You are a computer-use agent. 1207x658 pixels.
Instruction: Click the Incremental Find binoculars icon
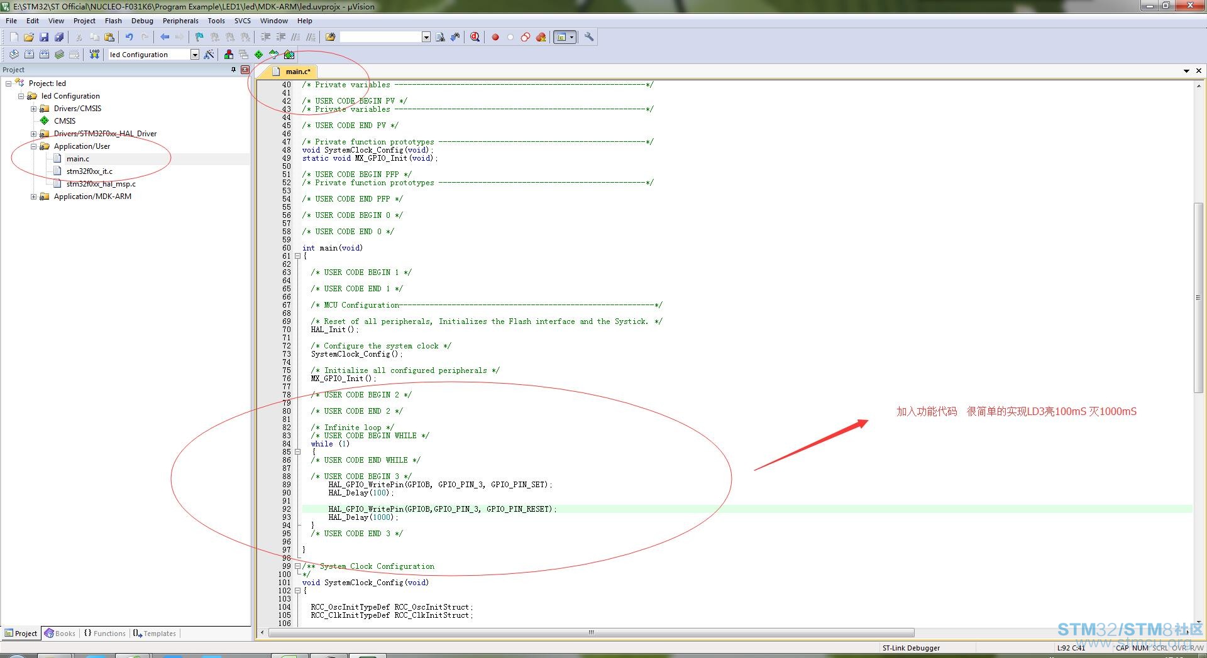tap(455, 37)
